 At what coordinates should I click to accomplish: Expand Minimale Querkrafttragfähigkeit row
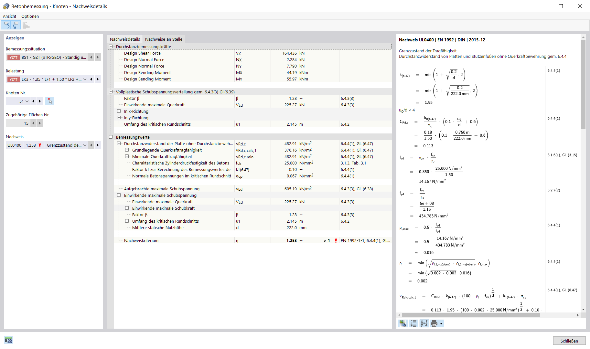coord(127,156)
